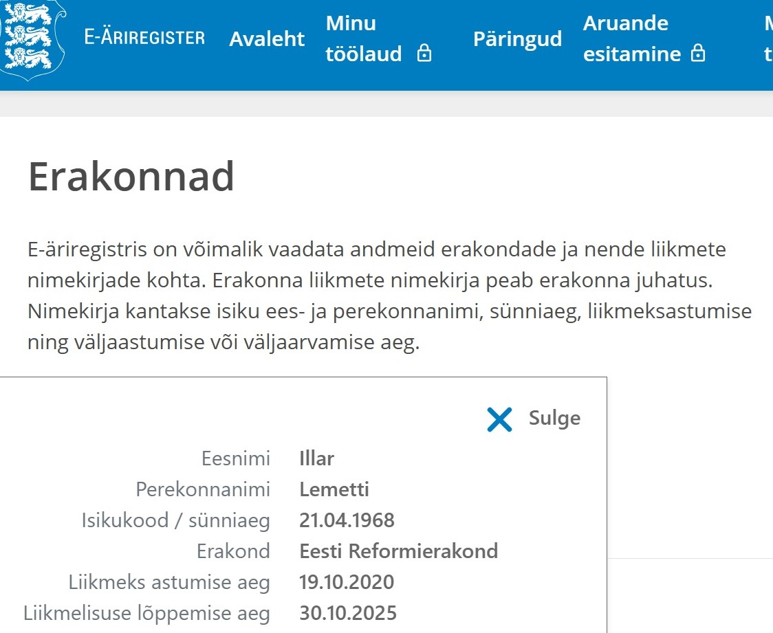Click the Erakonnad page heading
Screen dimensions: 773x633
pos(131,177)
